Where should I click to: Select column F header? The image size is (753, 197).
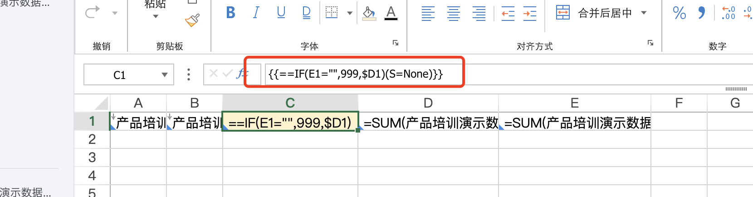tap(679, 103)
